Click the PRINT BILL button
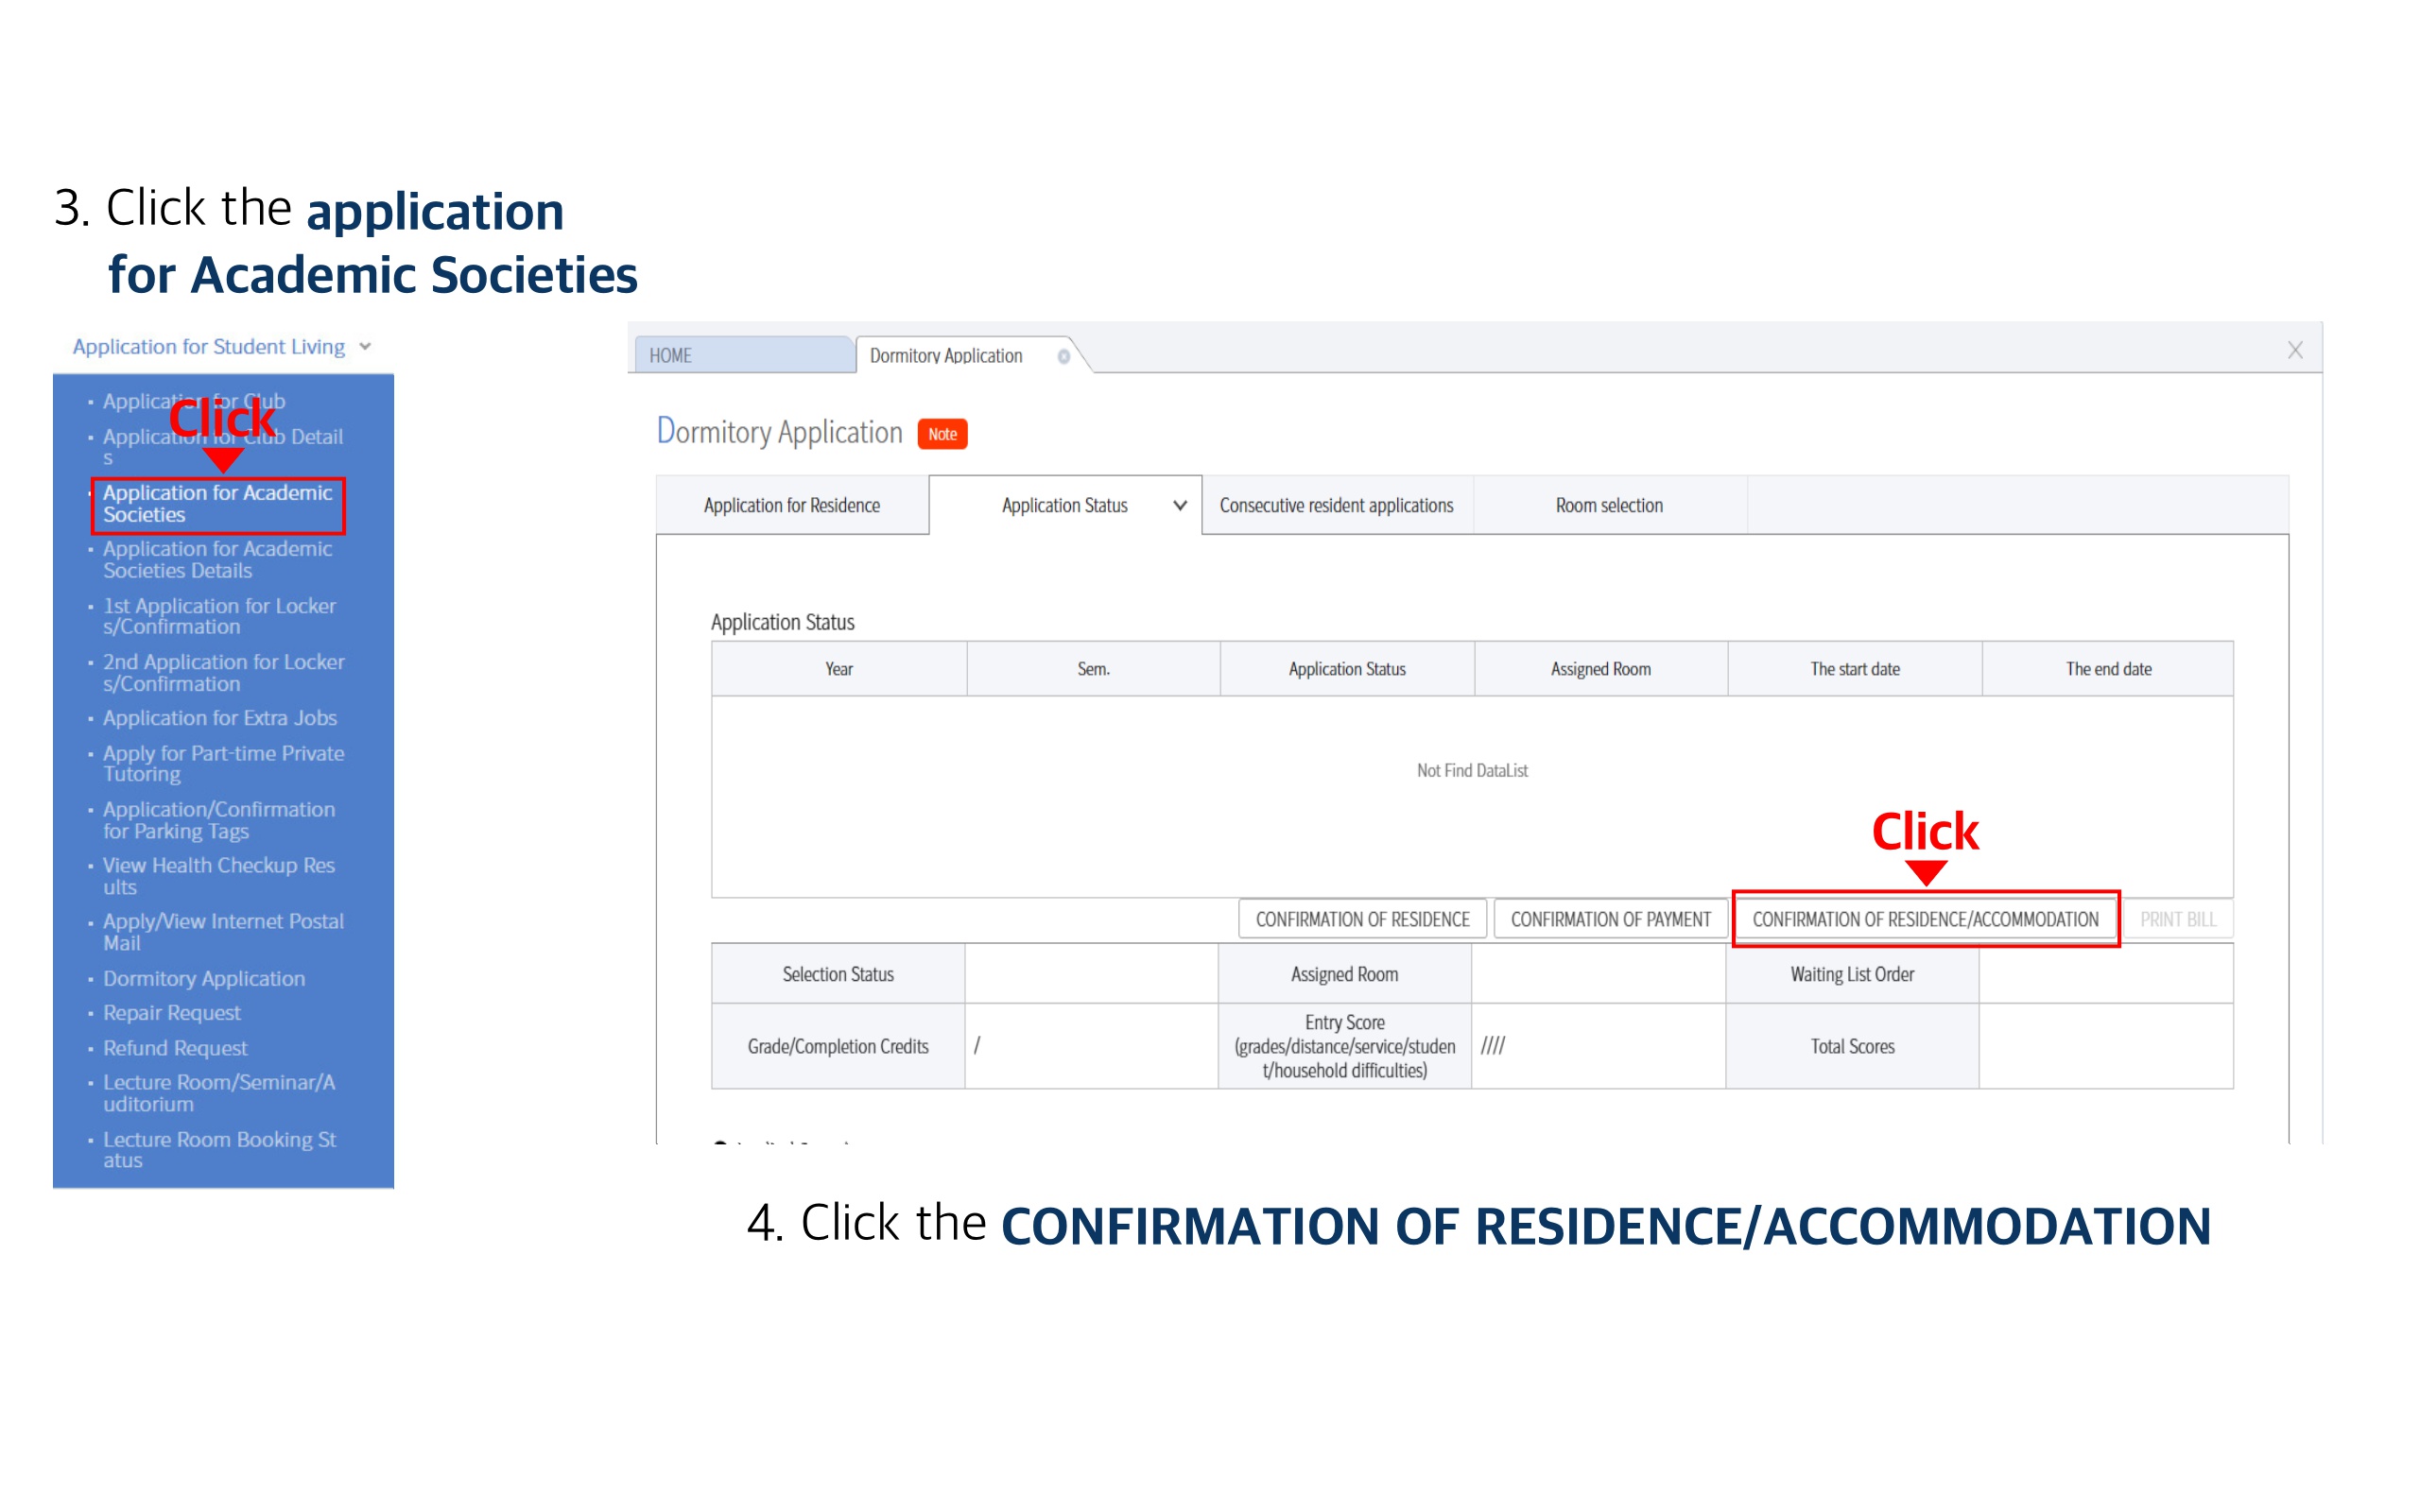 2177,919
